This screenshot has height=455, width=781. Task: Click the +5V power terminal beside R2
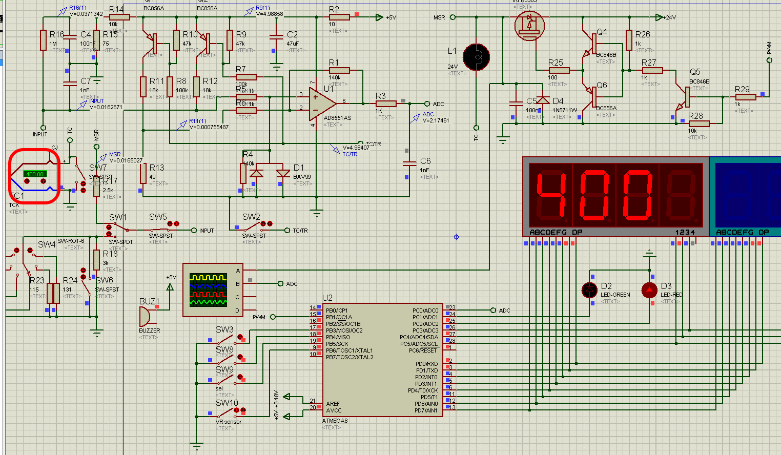click(379, 17)
